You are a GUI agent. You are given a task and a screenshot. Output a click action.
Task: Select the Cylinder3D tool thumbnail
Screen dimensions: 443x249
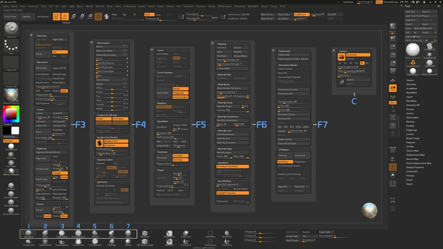tap(429, 47)
